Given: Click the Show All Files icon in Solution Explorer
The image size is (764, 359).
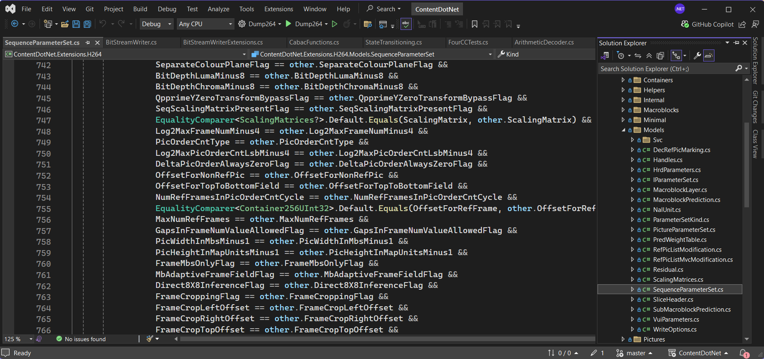Looking at the screenshot, I should click(x=660, y=55).
